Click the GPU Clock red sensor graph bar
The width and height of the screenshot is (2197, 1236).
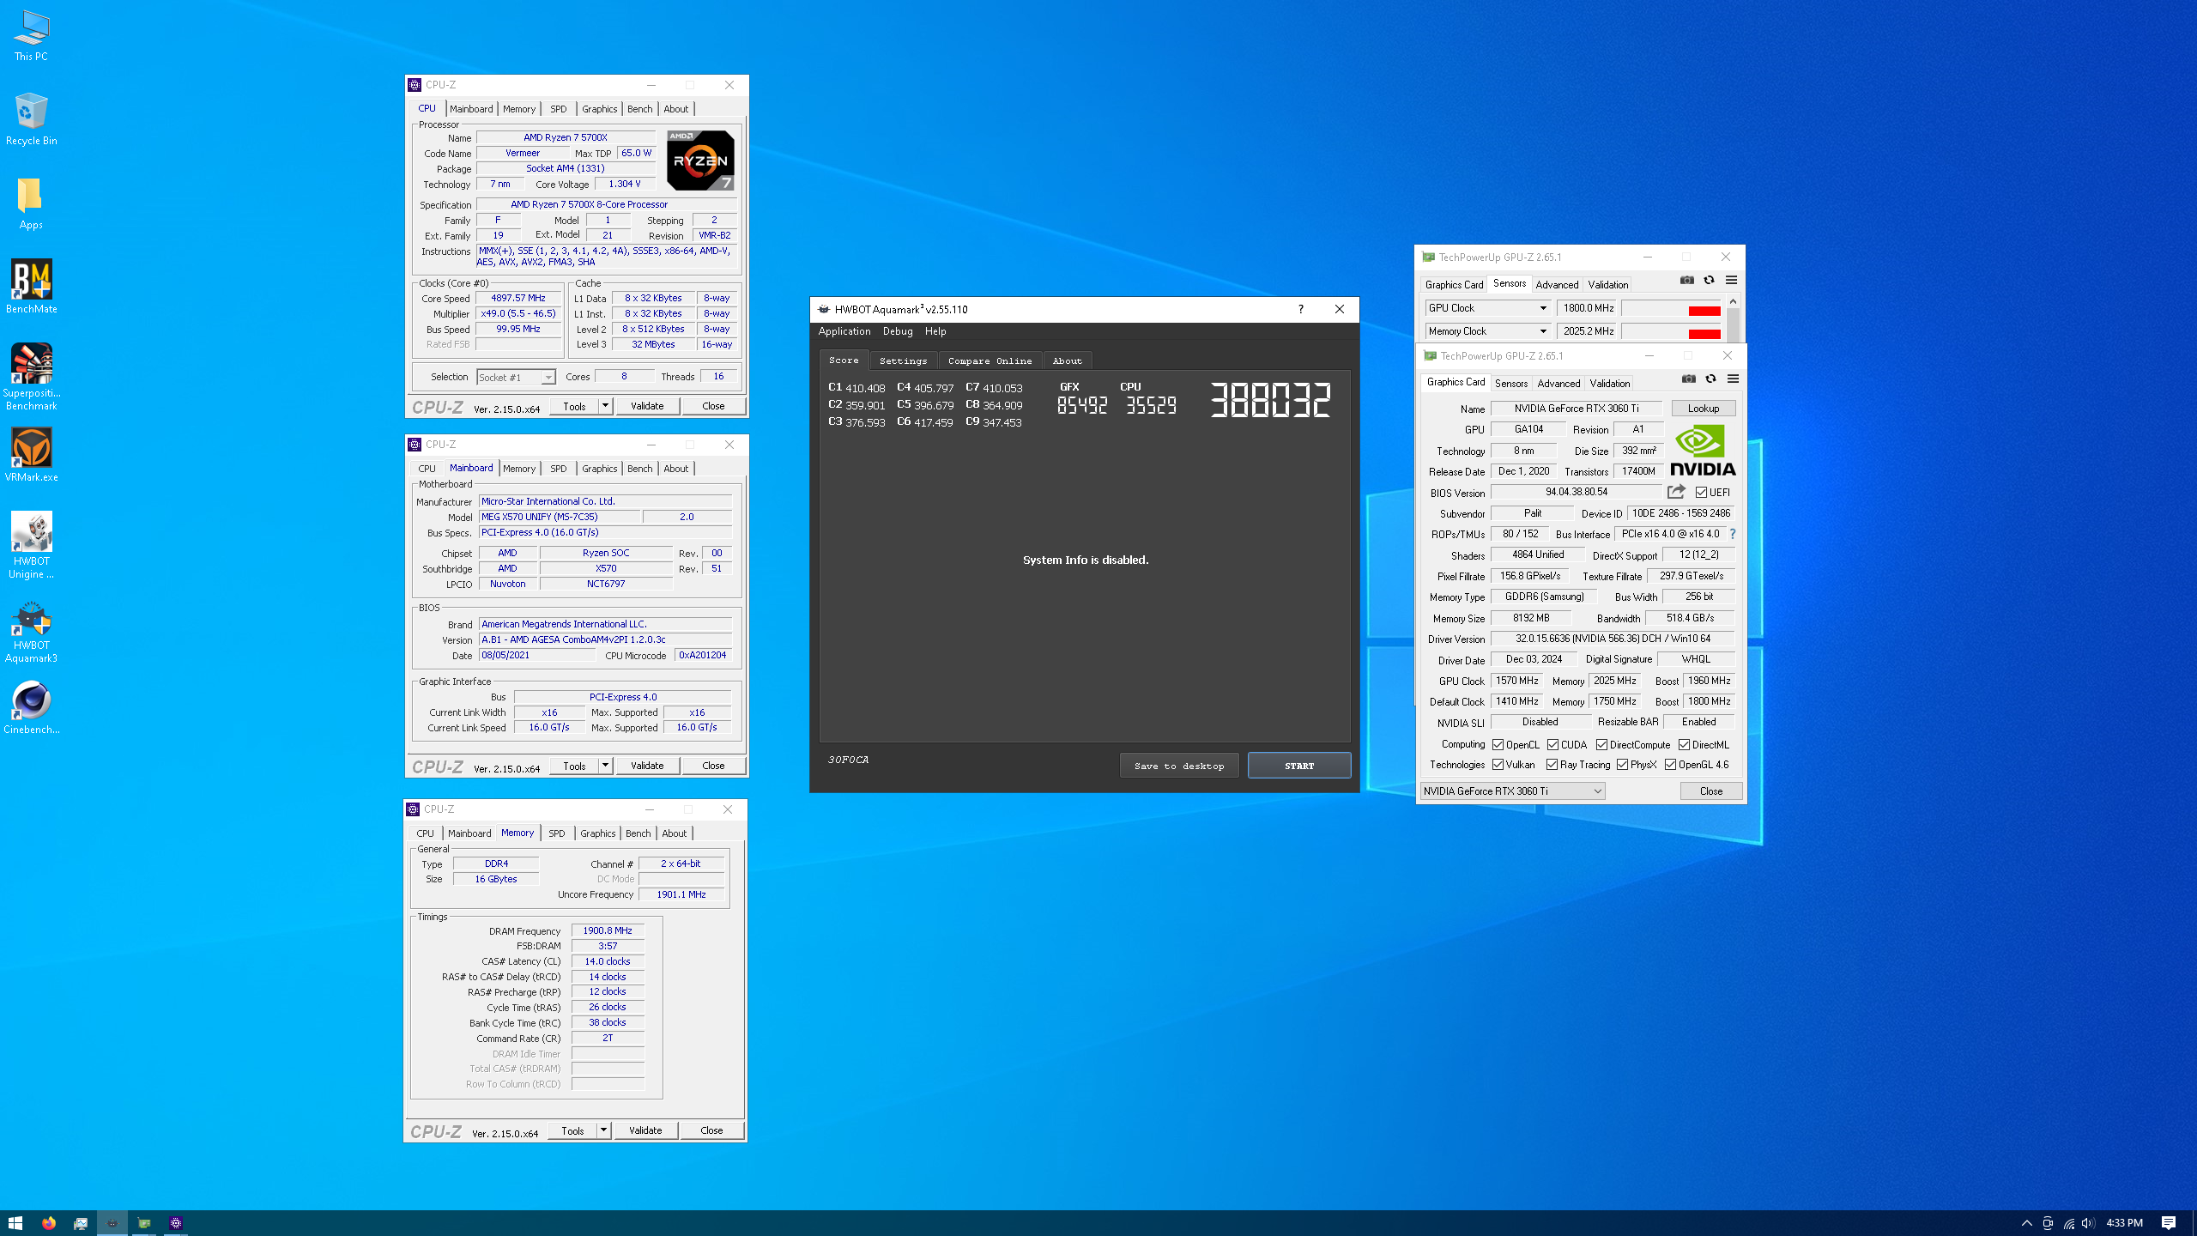(1704, 311)
